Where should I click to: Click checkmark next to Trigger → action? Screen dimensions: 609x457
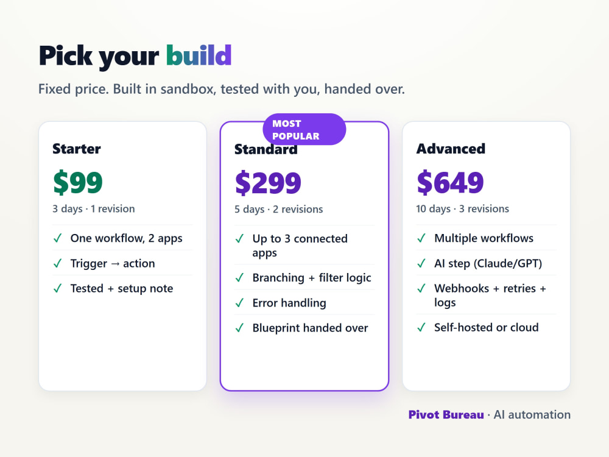tap(57, 263)
